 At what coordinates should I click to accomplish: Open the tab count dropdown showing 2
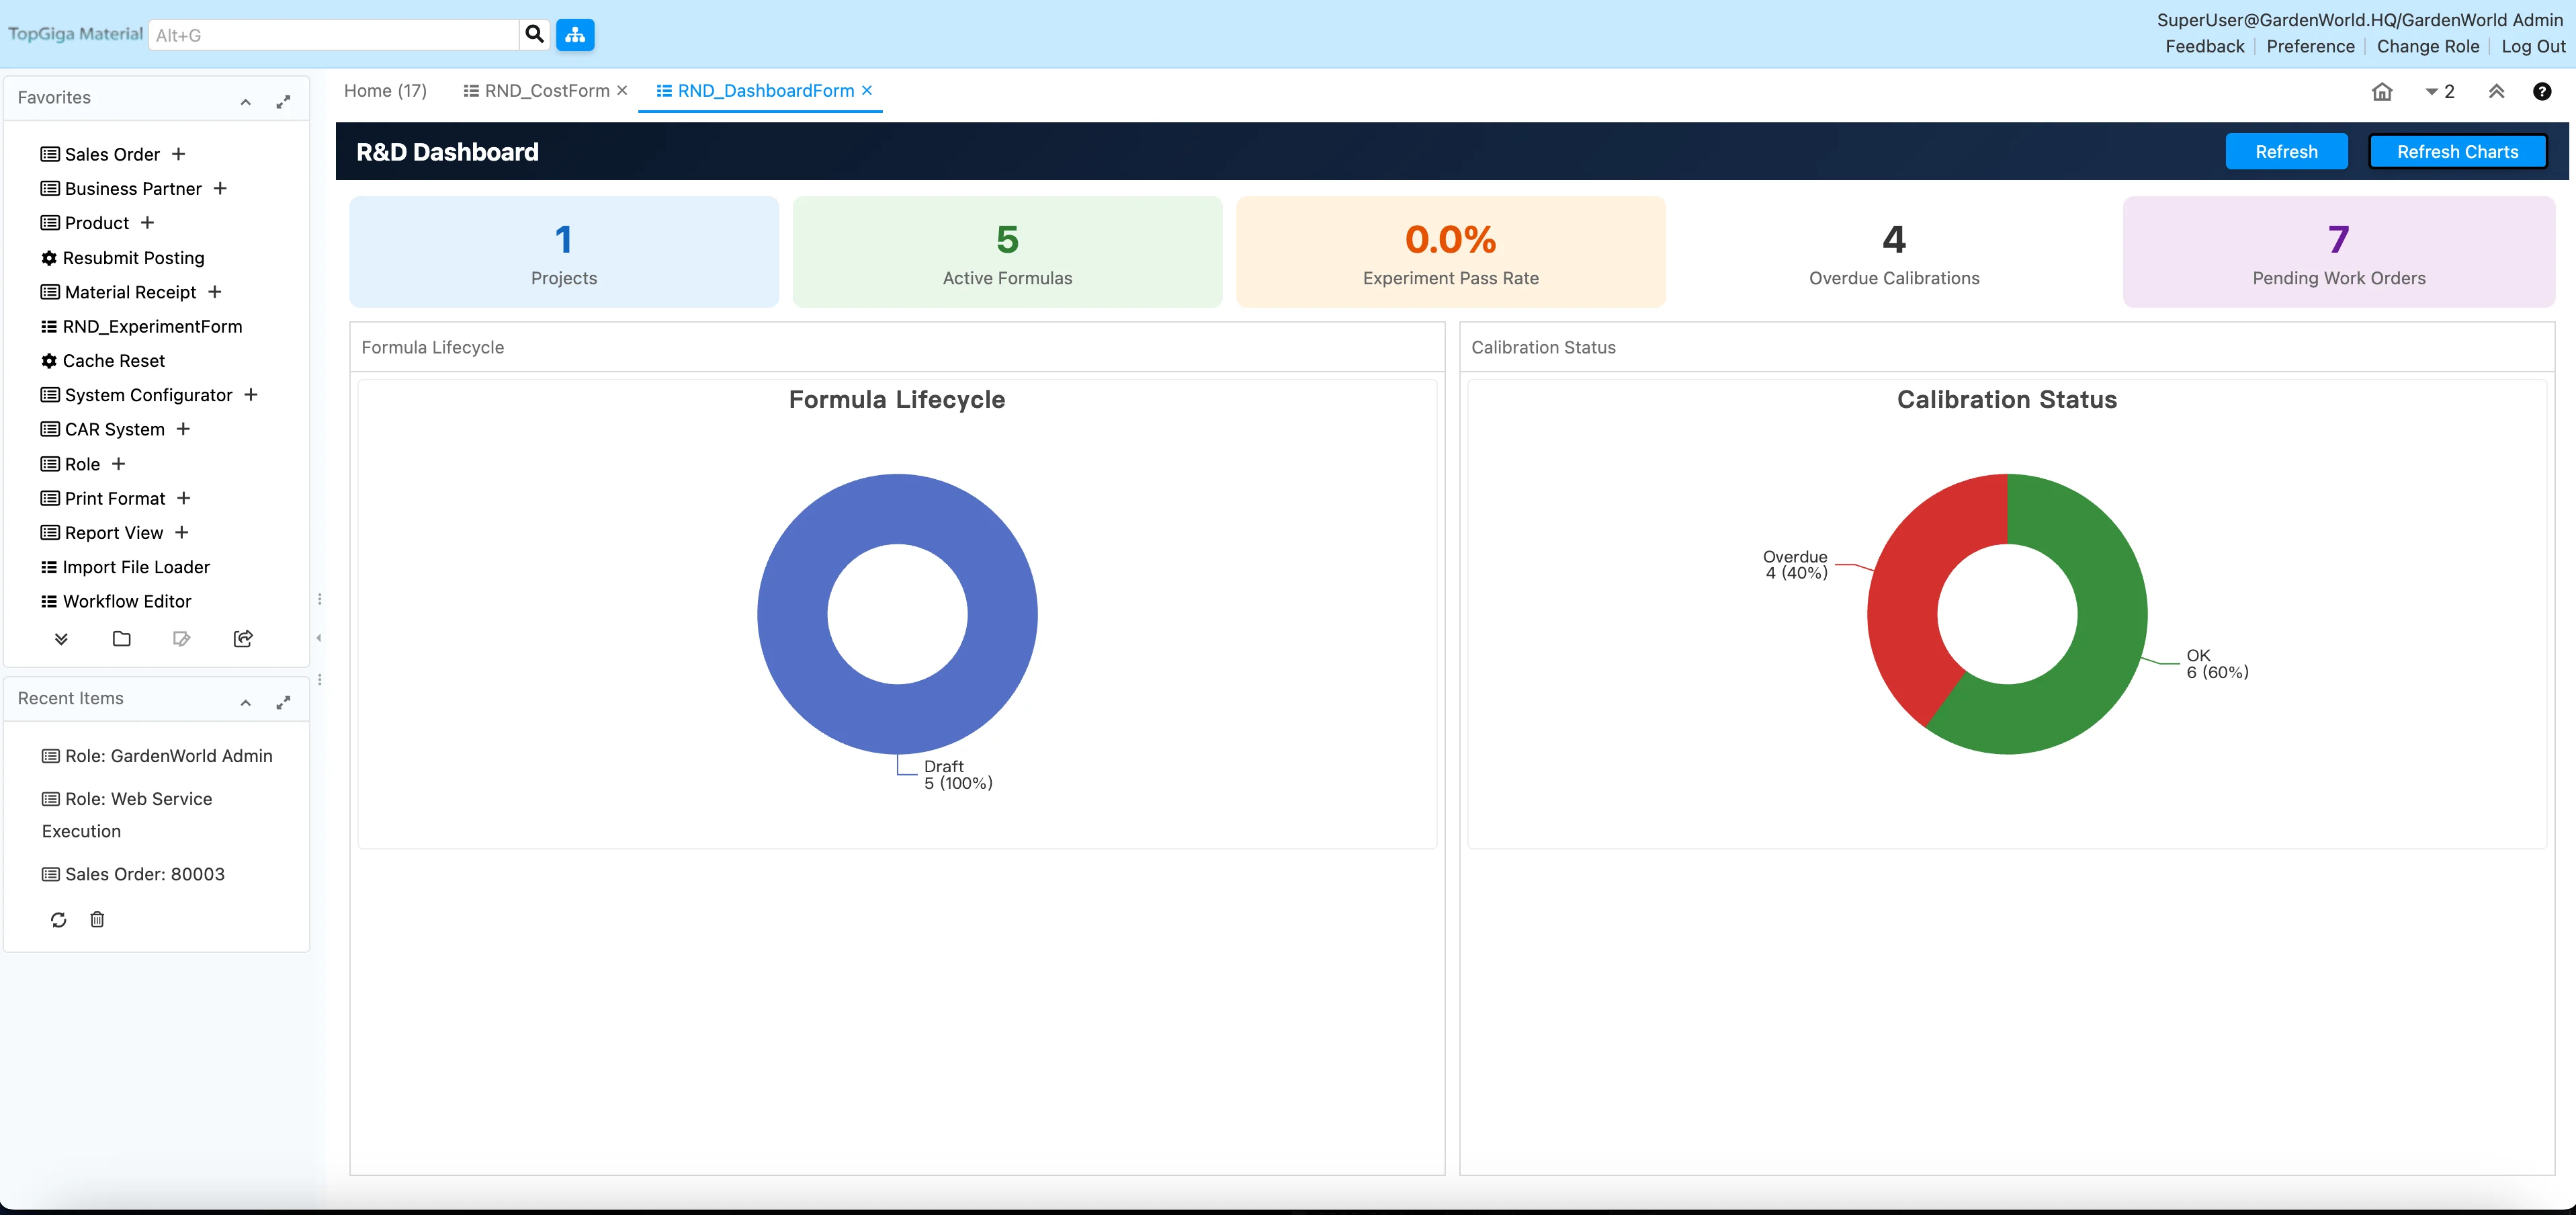point(2439,92)
